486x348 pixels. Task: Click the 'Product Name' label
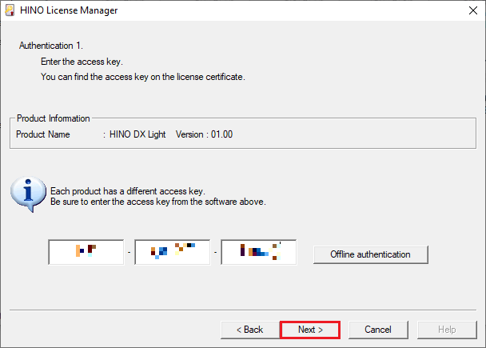coord(43,134)
